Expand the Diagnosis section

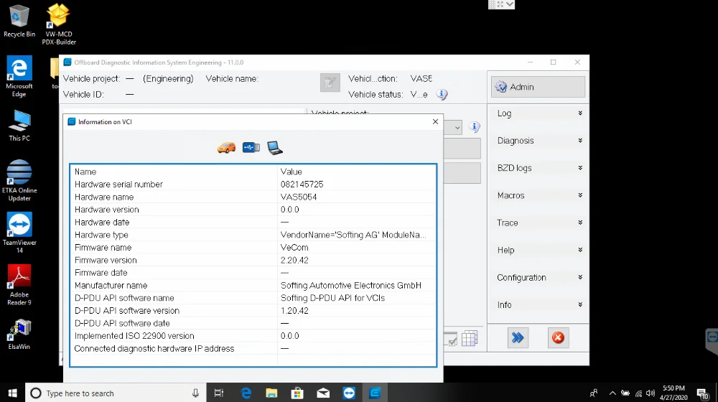point(538,141)
